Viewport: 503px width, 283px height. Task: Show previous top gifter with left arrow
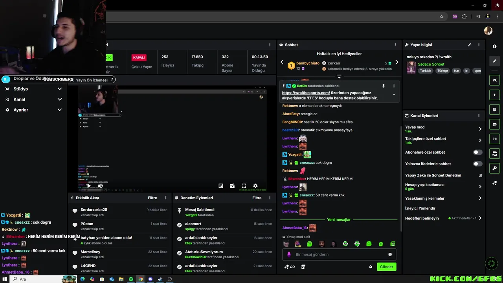282,62
